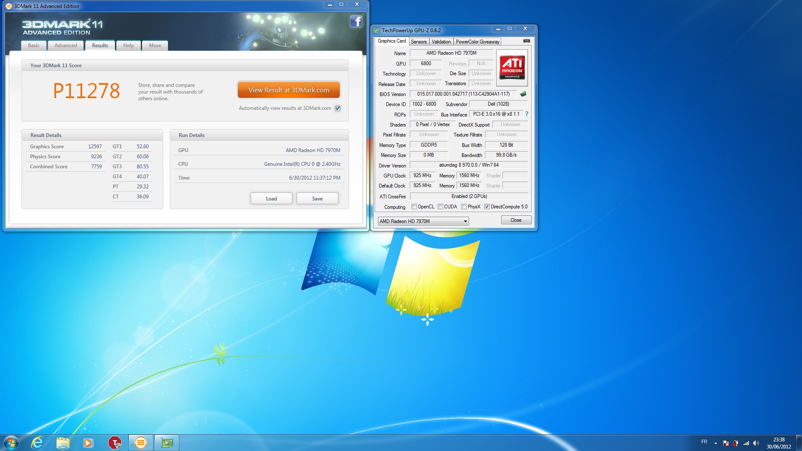This screenshot has width=802, height=451.
Task: Switch to the Advanced tab
Action: pyautogui.click(x=66, y=46)
